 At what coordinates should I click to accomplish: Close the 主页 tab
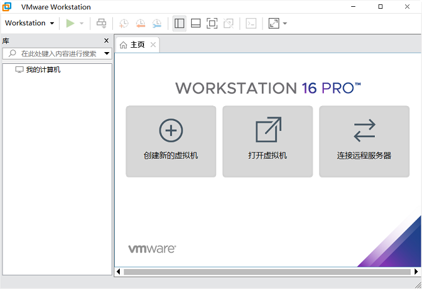click(x=153, y=45)
